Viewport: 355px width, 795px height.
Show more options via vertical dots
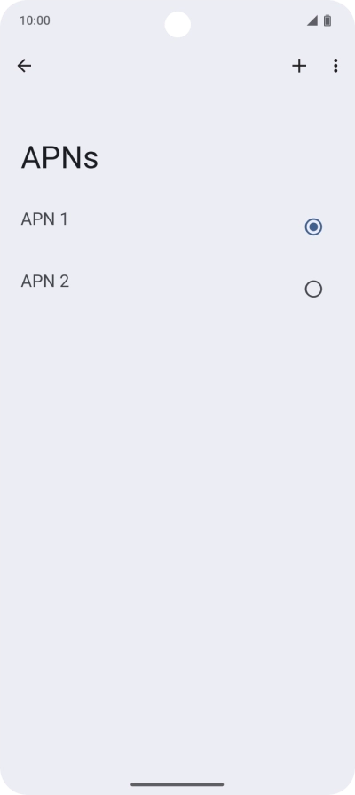[x=335, y=66]
